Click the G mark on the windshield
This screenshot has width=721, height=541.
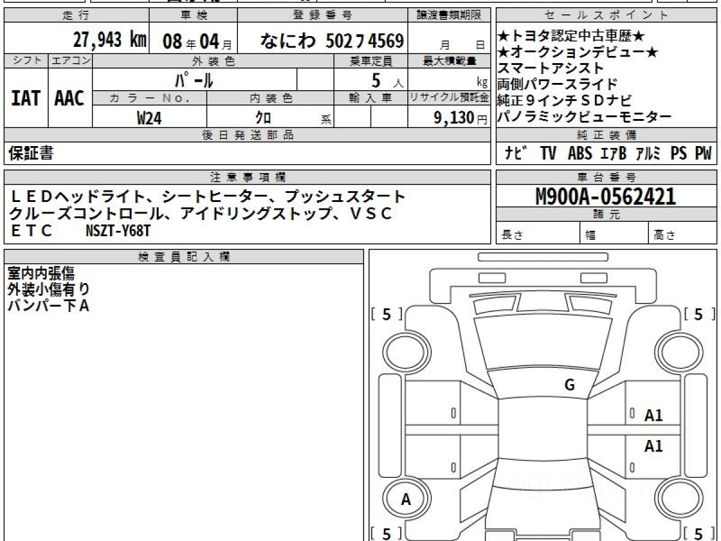(570, 386)
